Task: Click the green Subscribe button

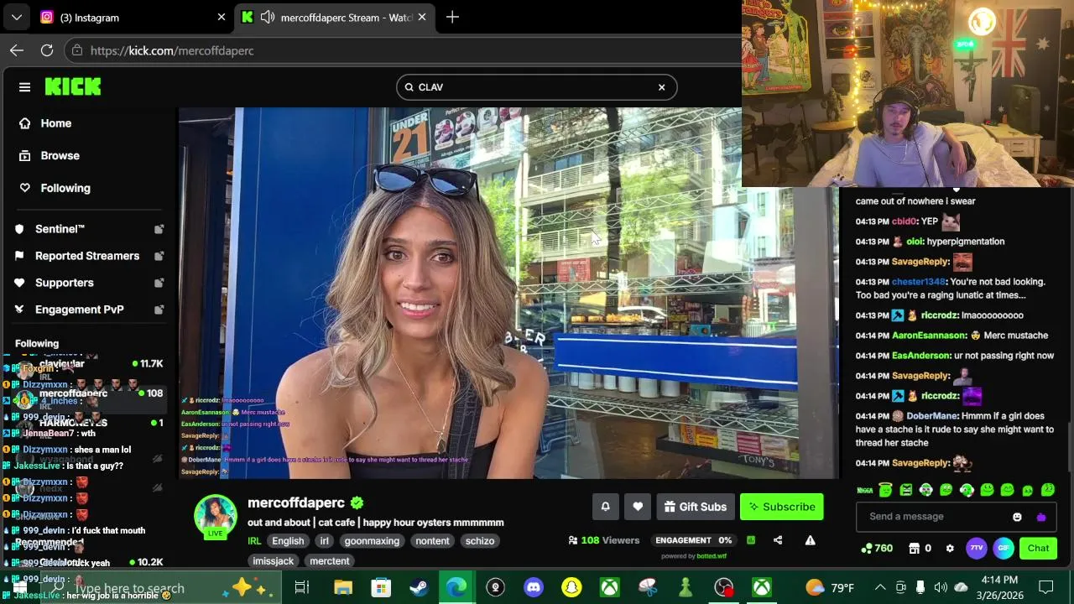Action: tap(782, 507)
